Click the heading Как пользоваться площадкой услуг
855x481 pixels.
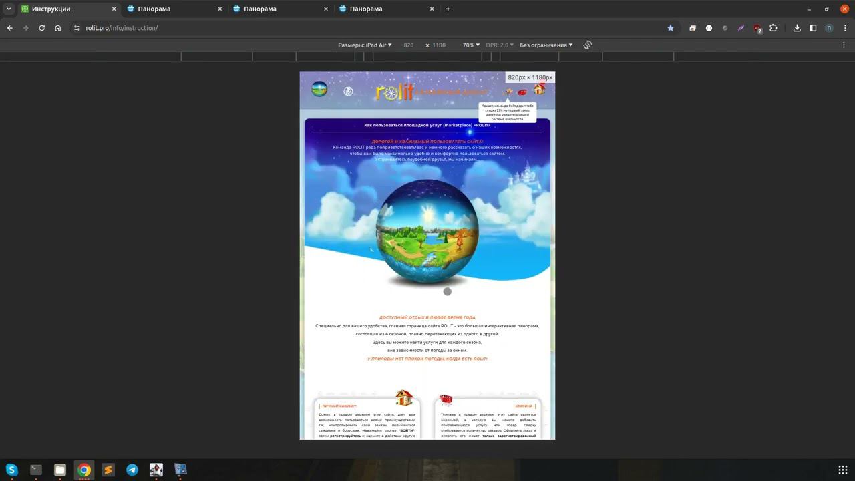click(427, 125)
